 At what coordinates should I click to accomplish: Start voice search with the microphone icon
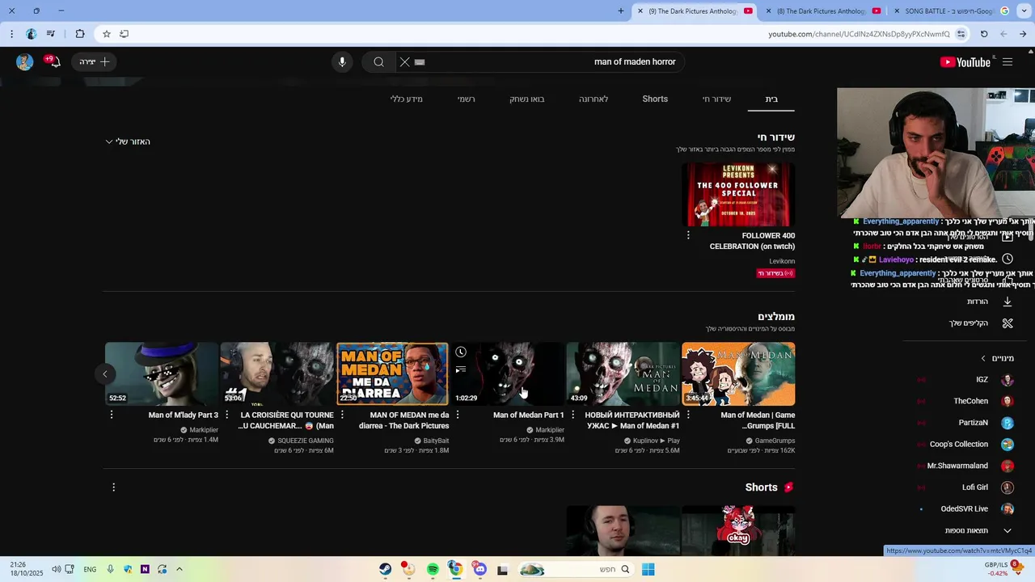pyautogui.click(x=342, y=62)
